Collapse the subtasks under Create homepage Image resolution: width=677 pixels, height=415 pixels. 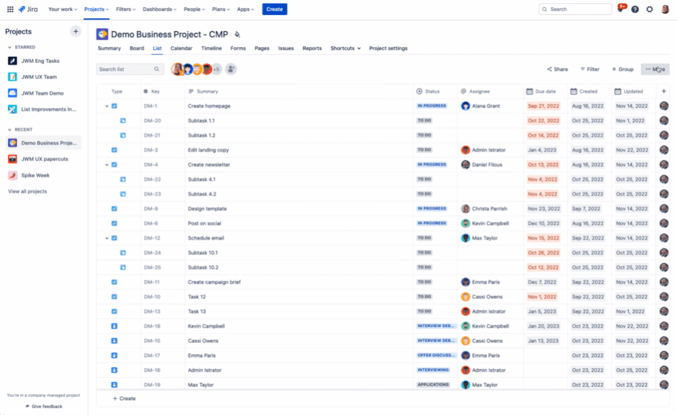click(x=106, y=106)
